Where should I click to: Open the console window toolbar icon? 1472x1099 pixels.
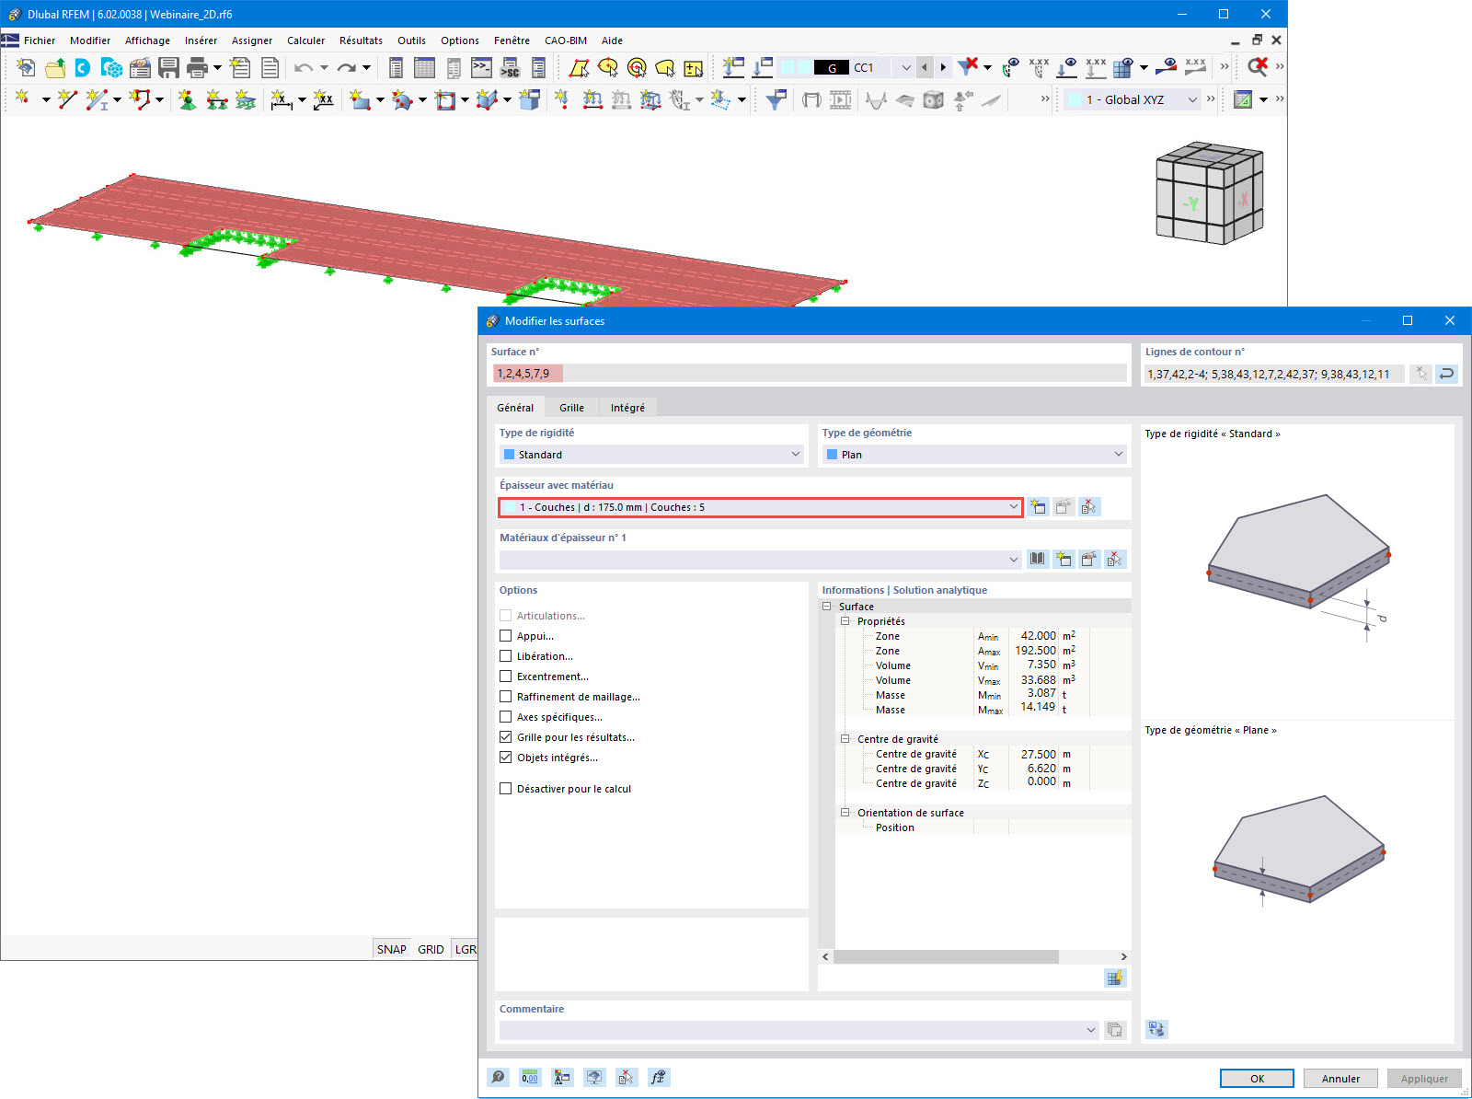point(481,67)
